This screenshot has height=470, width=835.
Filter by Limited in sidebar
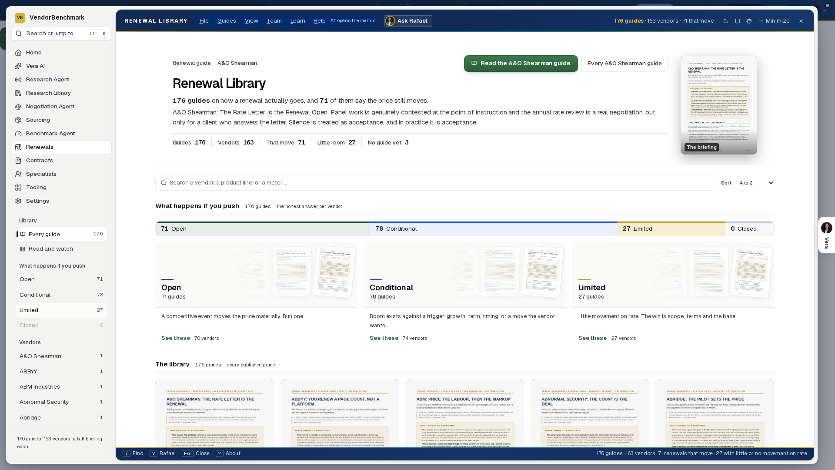(x=61, y=310)
